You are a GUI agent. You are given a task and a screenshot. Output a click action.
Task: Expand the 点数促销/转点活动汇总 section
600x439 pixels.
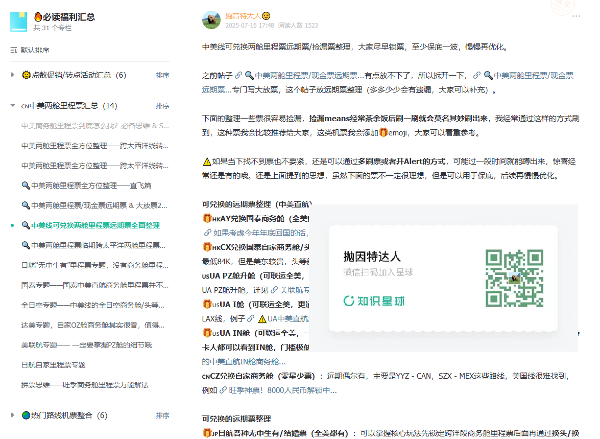pos(13,75)
